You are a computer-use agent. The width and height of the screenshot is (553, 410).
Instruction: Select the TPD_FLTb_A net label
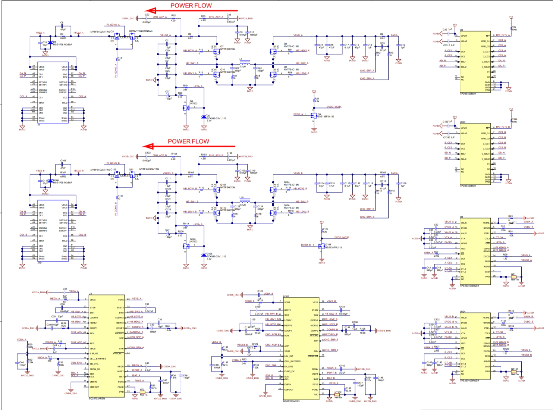click(x=503, y=35)
